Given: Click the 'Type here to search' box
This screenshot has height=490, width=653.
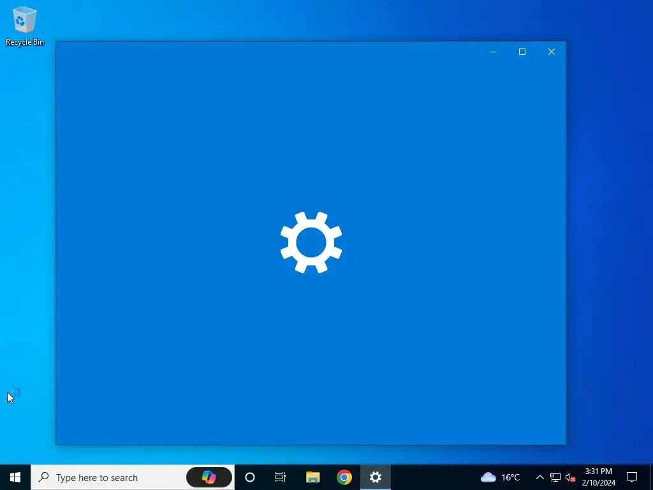Looking at the screenshot, I should pyautogui.click(x=133, y=477).
